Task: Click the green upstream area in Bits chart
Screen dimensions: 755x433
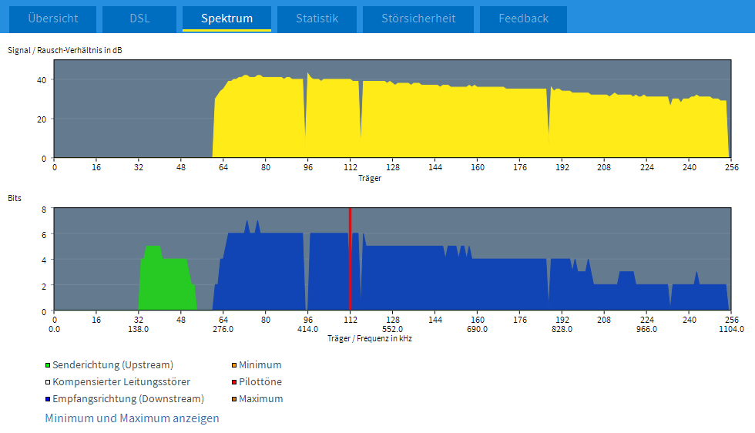Action: point(166,281)
